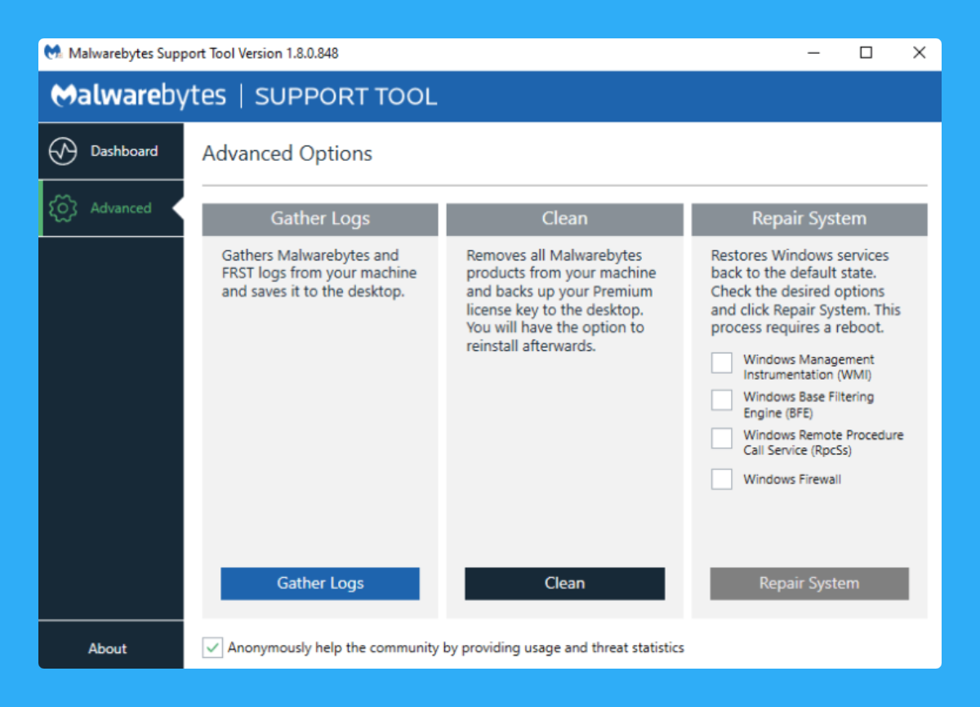This screenshot has height=707, width=980.
Task: Click the blue Gather Logs button
Action: click(320, 584)
